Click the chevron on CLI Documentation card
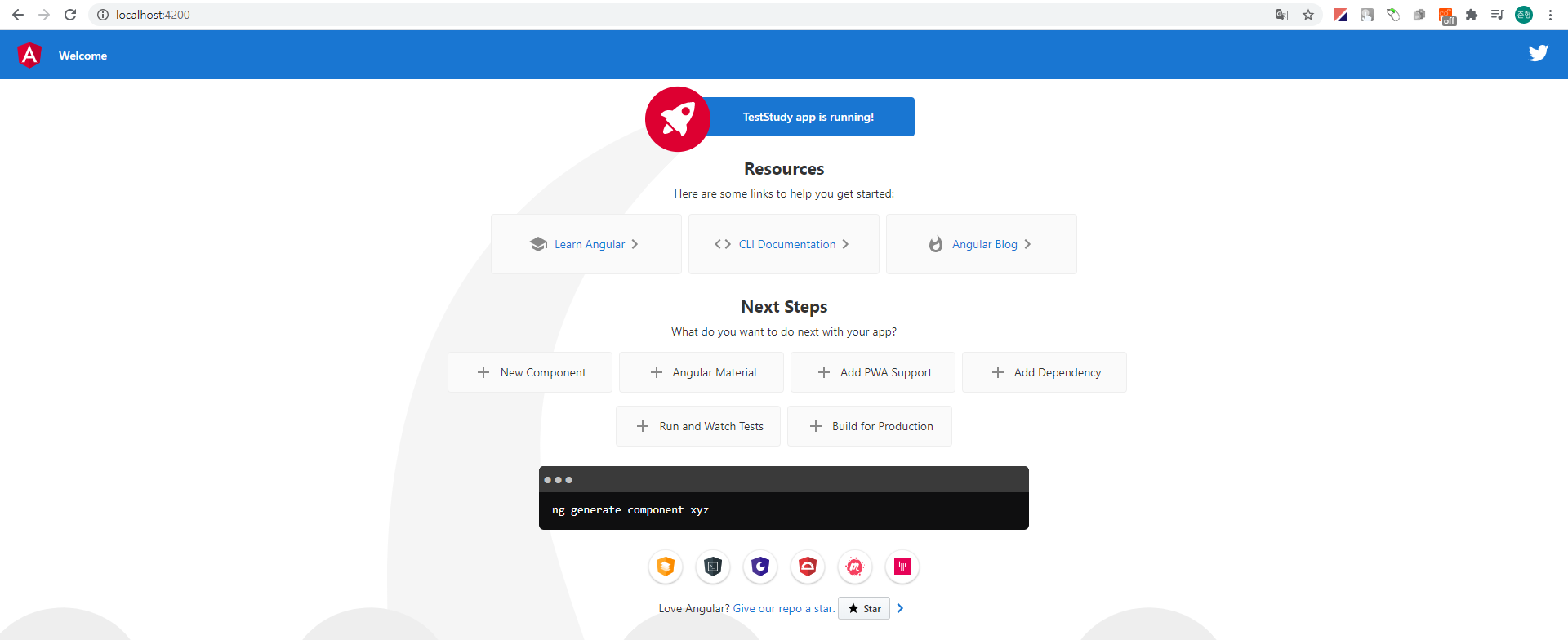 [x=845, y=244]
